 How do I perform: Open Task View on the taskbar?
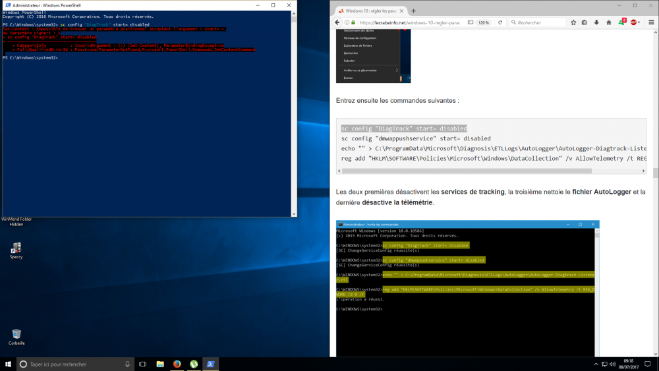(142, 364)
